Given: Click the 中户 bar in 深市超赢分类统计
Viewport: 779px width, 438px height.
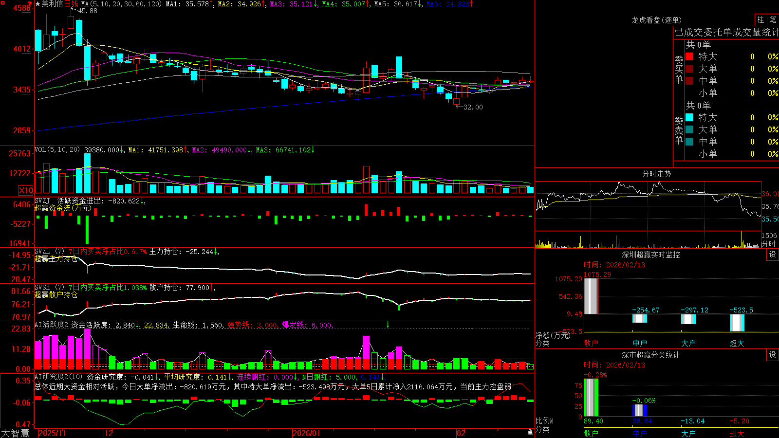Looking at the screenshot, I should (x=640, y=410).
